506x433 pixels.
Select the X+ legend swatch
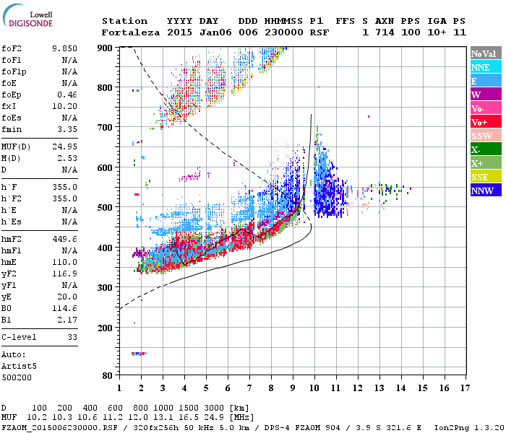click(486, 163)
